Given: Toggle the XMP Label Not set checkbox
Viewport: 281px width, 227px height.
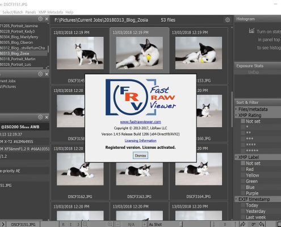Looking at the screenshot, I should click(243, 163).
